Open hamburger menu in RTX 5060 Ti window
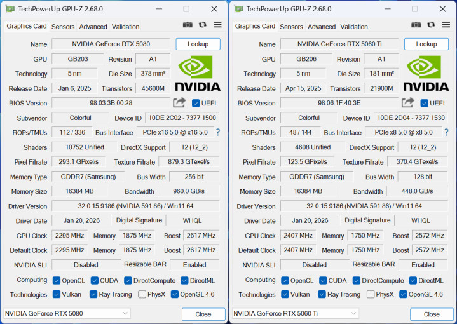The width and height of the screenshot is (457, 324). (x=446, y=25)
